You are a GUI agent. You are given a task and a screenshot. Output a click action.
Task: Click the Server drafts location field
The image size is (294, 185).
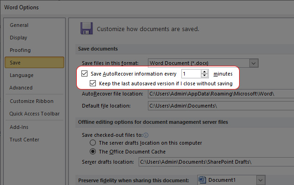pos(216,162)
